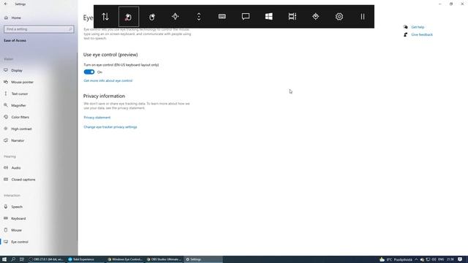
Task: Open the scroll tool on eye control launchpad
Action: tap(199, 17)
